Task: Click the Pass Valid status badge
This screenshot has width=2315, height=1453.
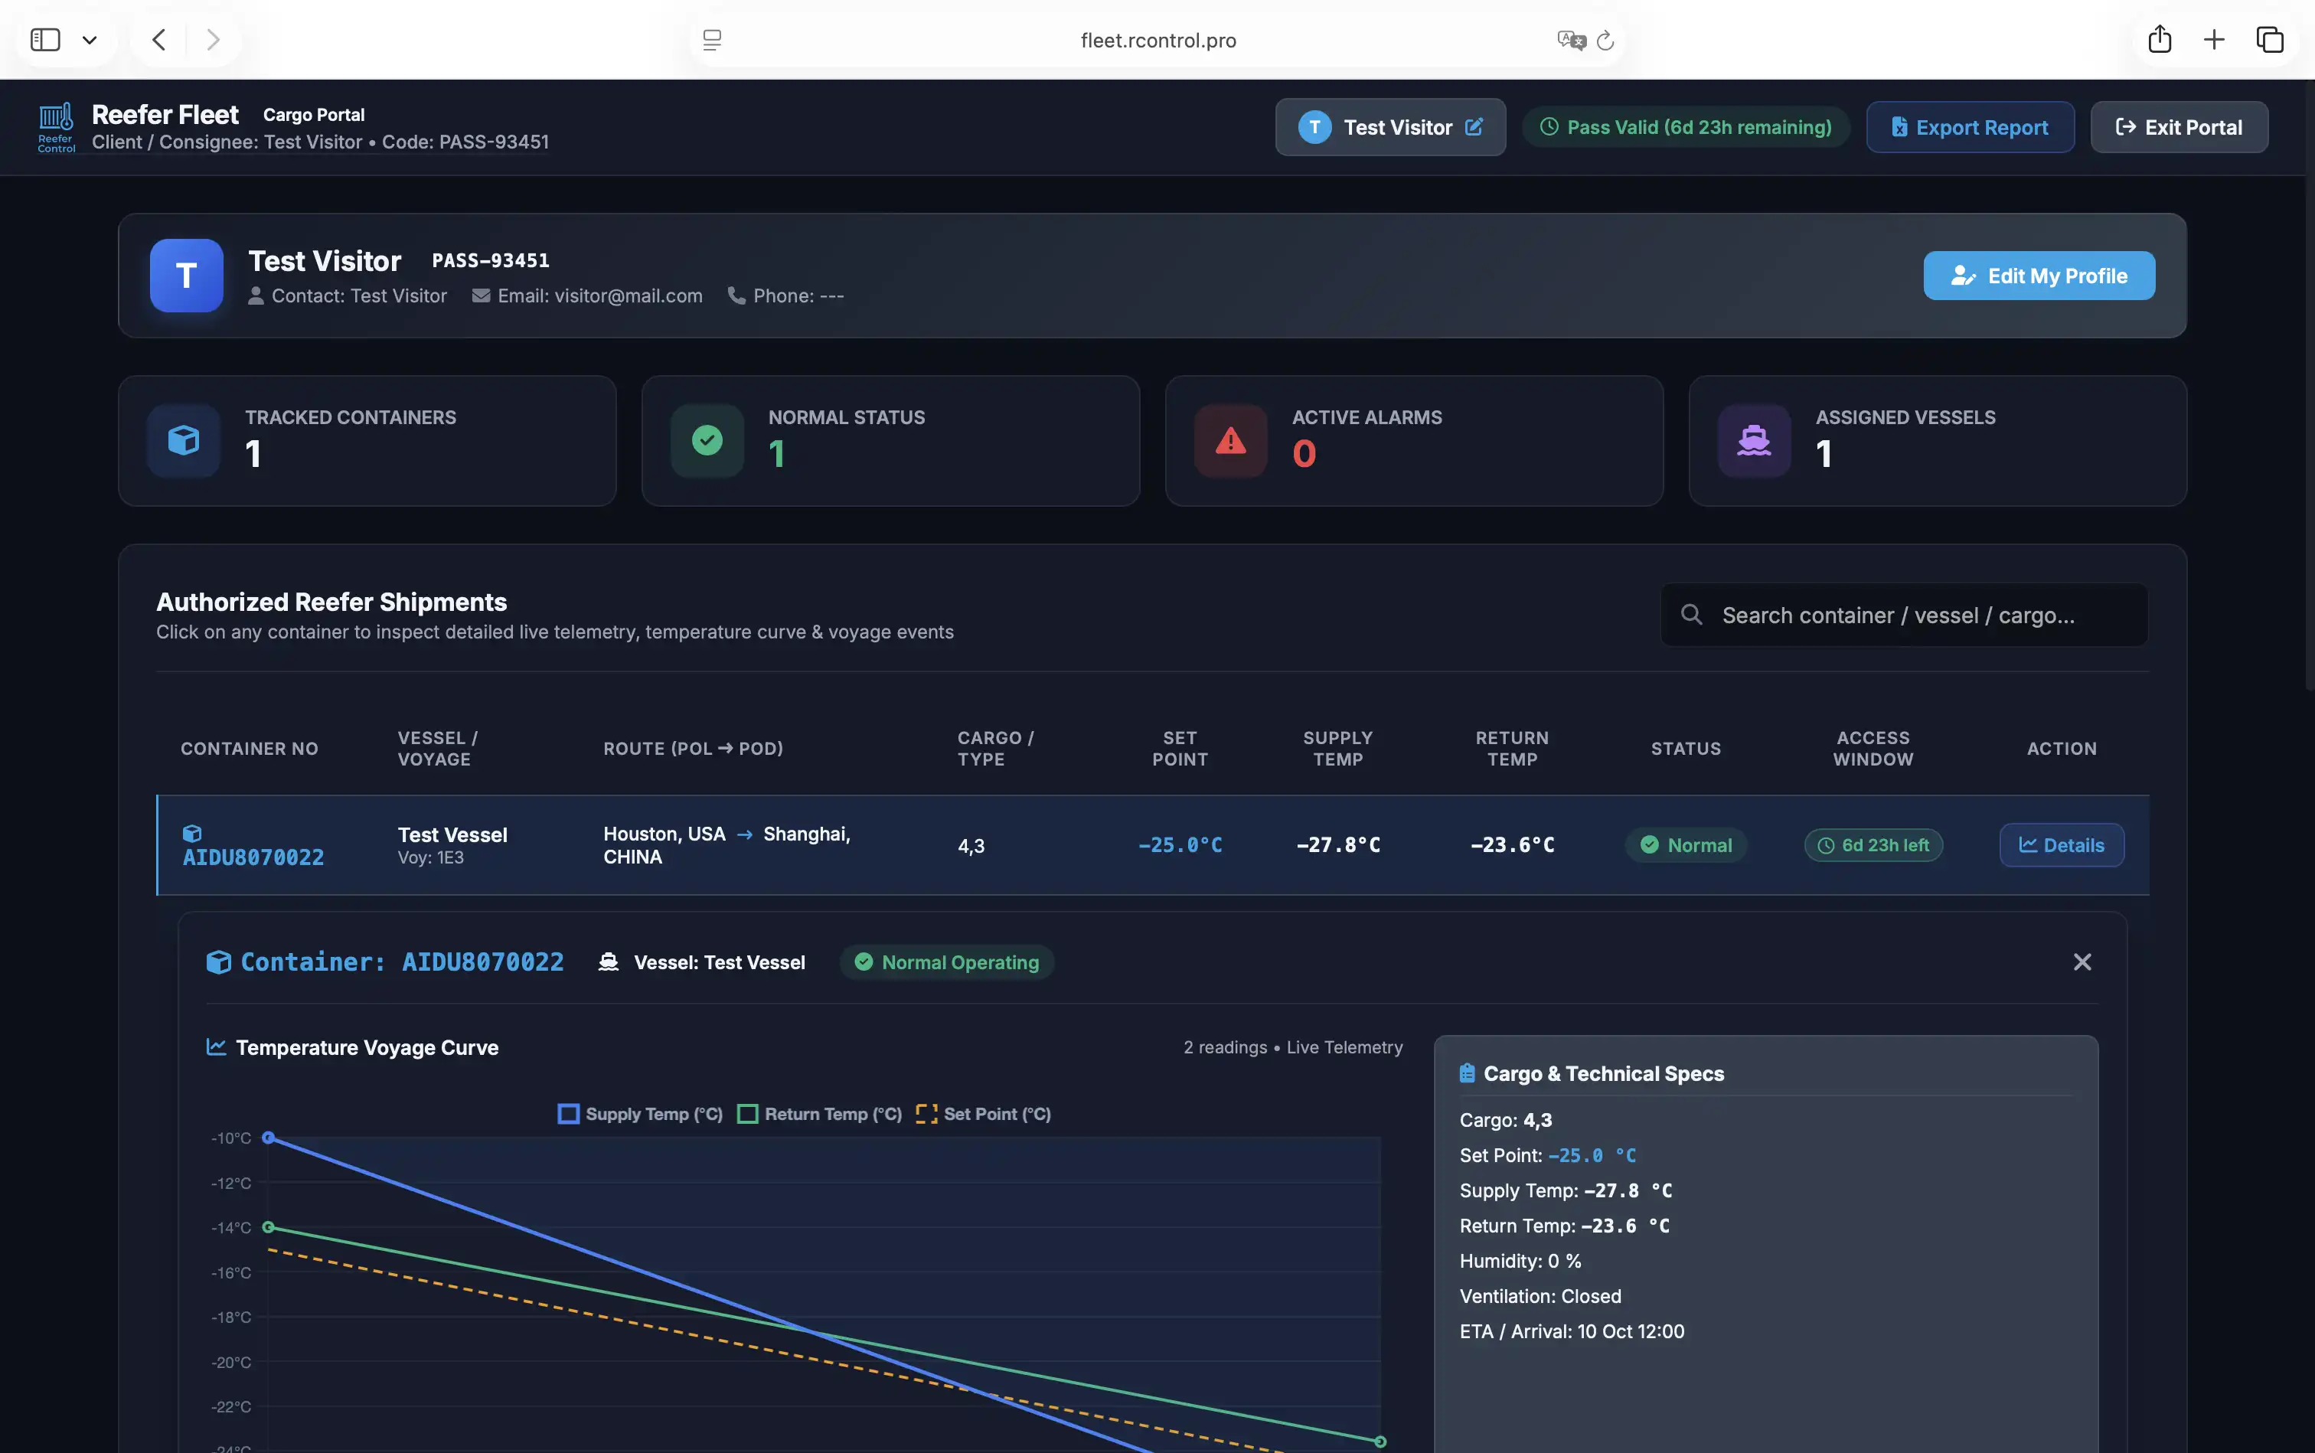Action: click(1686, 127)
